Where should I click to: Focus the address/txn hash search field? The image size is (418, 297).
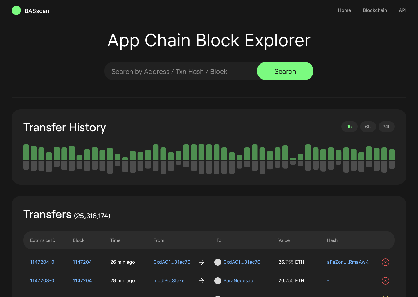click(181, 71)
